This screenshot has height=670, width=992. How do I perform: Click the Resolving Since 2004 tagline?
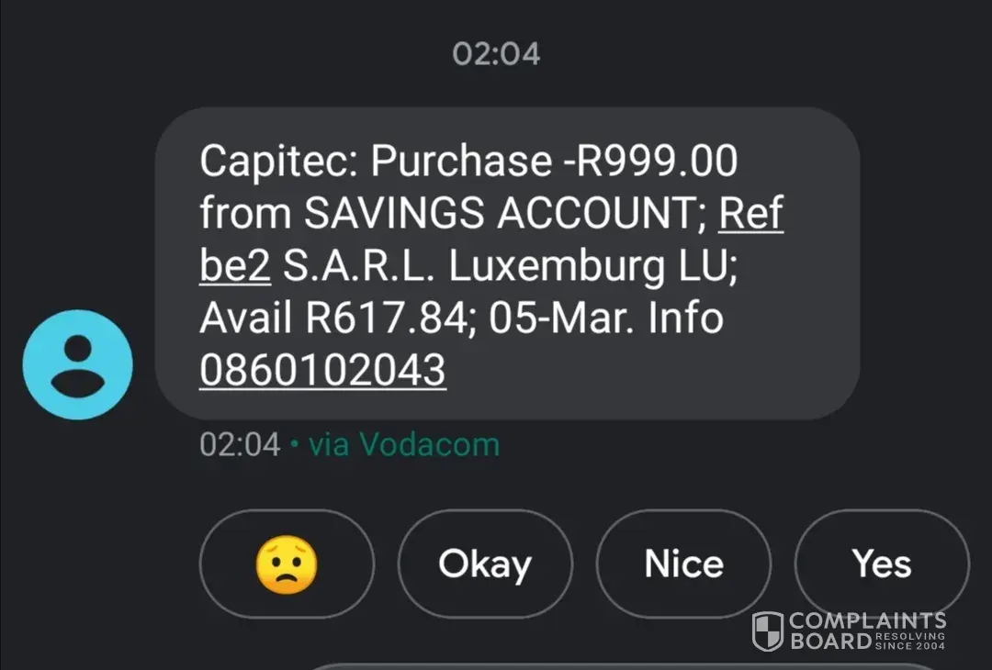point(910,642)
